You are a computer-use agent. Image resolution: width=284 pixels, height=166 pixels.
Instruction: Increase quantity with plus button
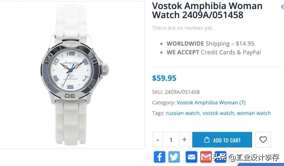(x=184, y=140)
